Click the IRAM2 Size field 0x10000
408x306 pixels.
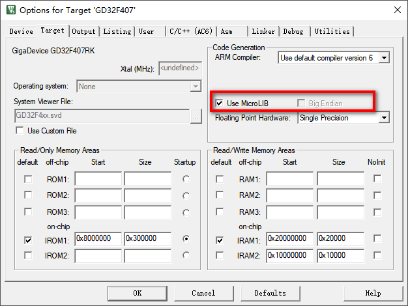tap(341, 256)
